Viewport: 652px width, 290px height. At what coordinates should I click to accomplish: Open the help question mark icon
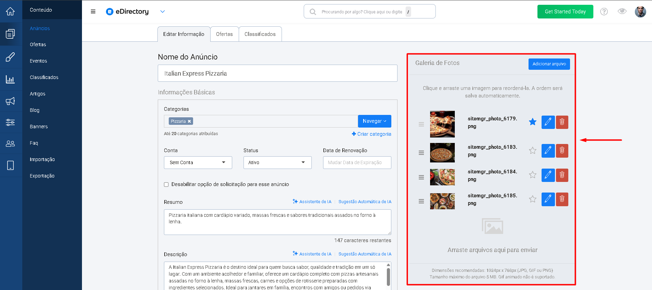tap(604, 12)
